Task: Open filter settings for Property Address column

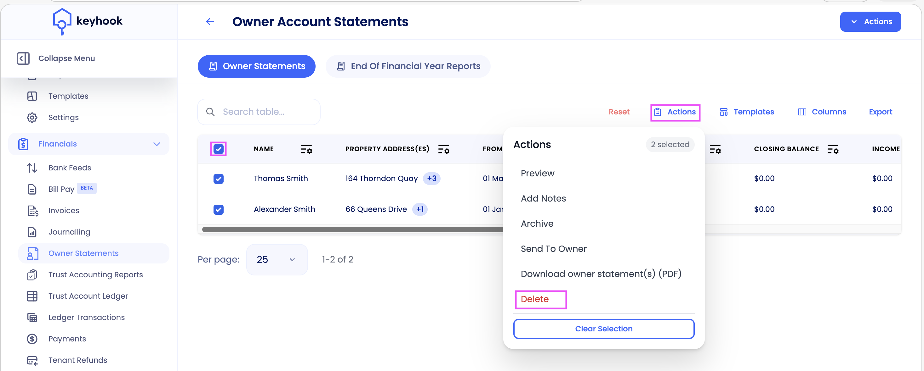Action: click(444, 149)
